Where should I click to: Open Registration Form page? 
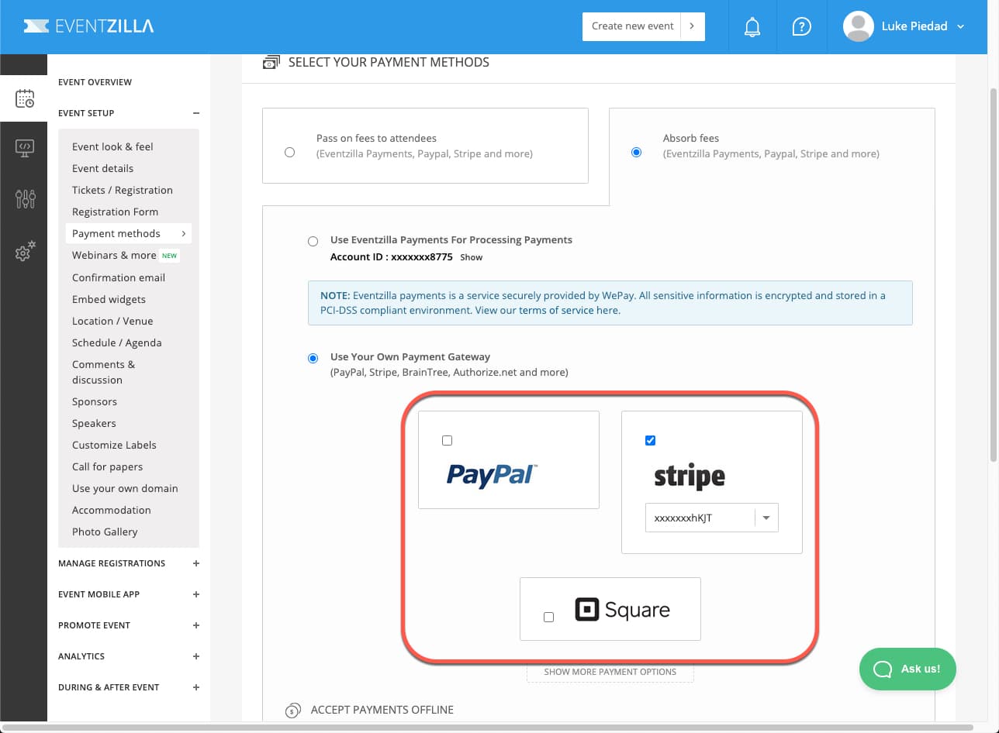pyautogui.click(x=115, y=212)
